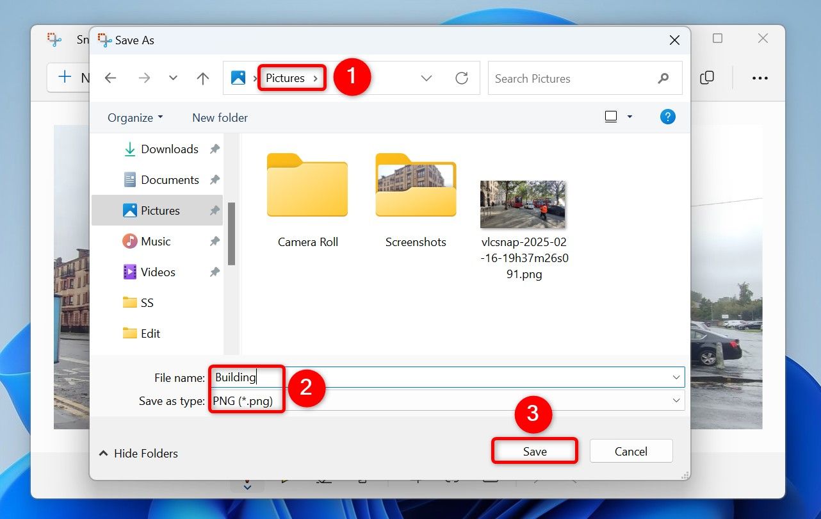The image size is (821, 519).
Task: Expand the File name dropdown arrow
Action: point(676,377)
